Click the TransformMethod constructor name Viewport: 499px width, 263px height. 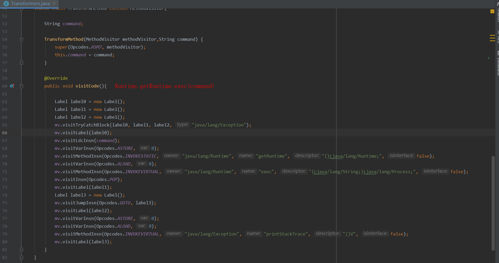coord(64,39)
